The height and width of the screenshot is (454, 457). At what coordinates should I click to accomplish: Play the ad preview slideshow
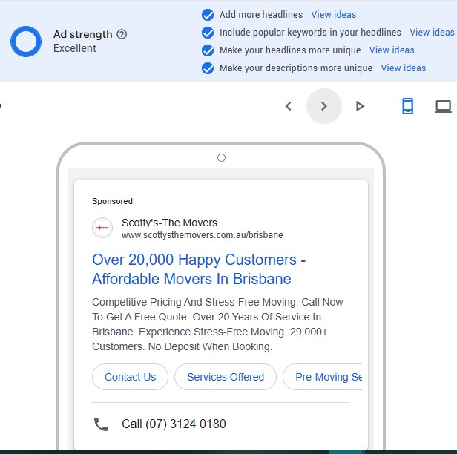[x=361, y=106]
